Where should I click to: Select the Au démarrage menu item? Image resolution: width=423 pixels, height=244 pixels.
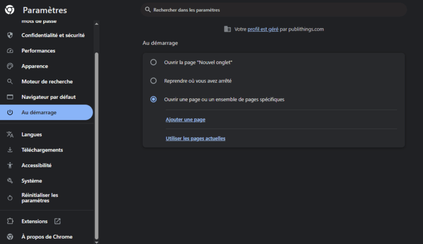tap(47, 112)
